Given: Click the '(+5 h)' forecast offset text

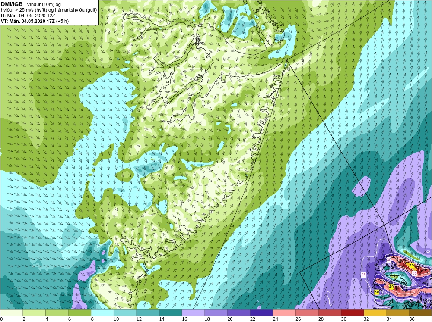Looking at the screenshot, I should click(x=62, y=21).
